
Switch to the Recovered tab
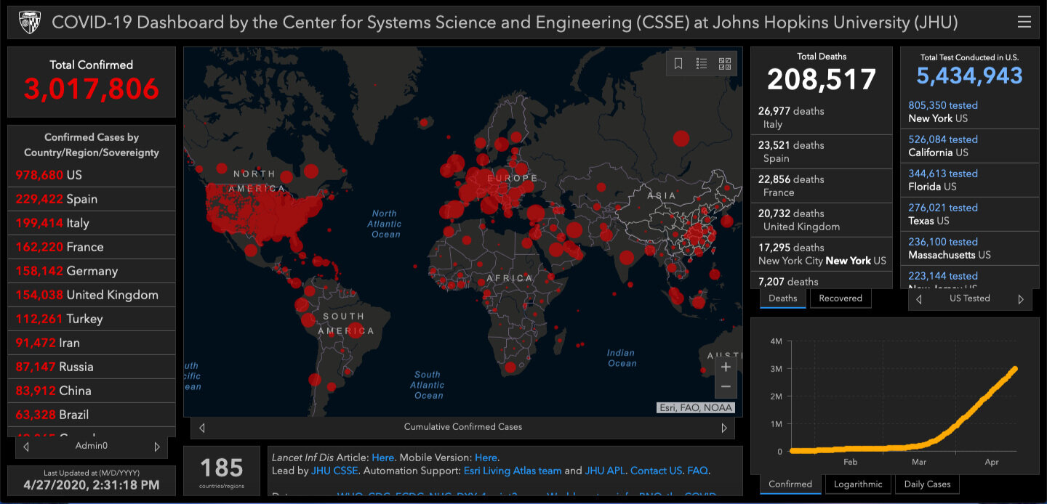841,298
